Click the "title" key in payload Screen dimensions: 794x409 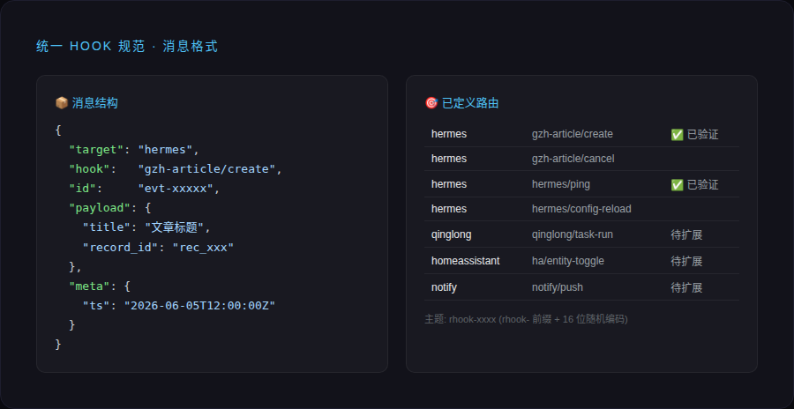107,227
